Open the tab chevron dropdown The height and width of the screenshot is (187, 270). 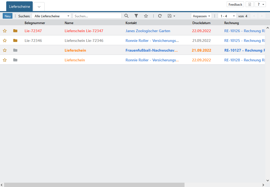(x=39, y=6)
